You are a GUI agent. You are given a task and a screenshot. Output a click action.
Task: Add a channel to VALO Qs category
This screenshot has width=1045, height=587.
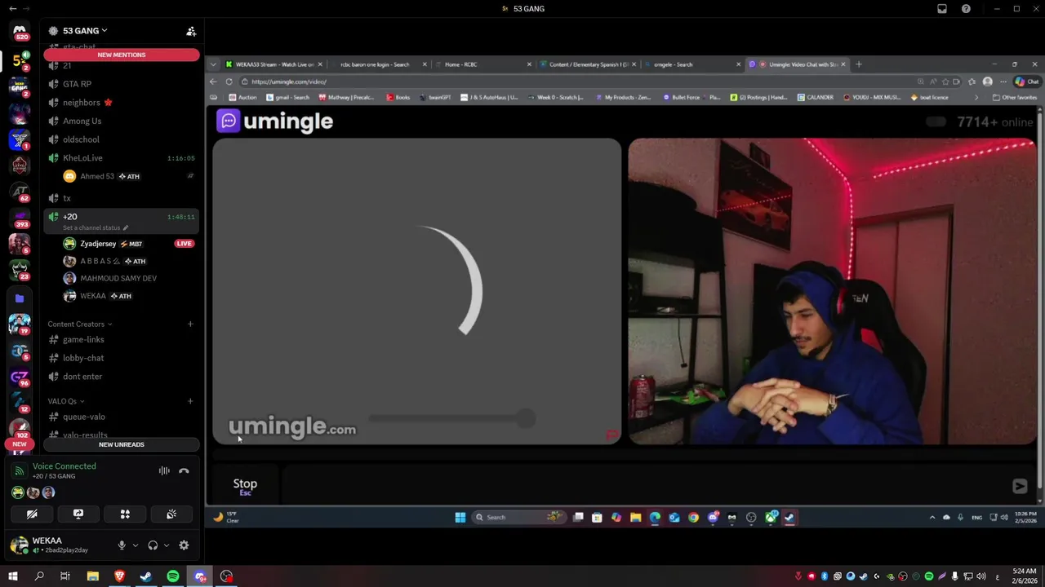(x=190, y=401)
